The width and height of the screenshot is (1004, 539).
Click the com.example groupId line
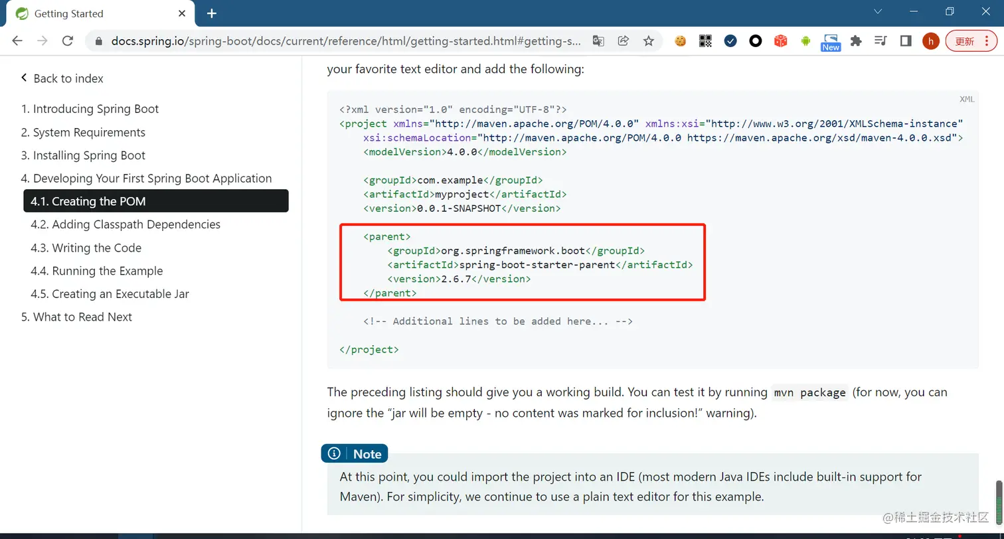tap(453, 180)
